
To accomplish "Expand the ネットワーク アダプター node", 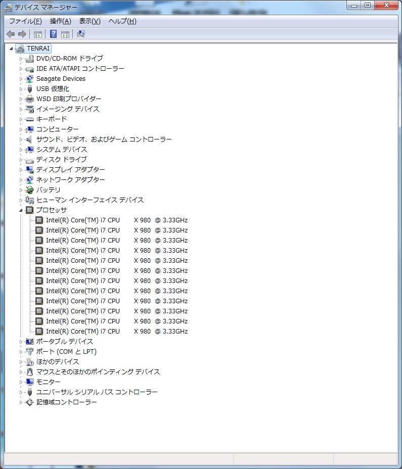I will (21, 180).
